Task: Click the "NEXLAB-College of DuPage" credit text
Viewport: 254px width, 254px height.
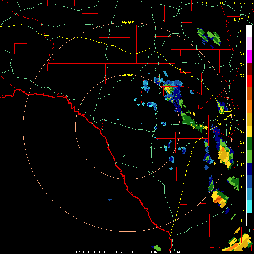Action: (225, 3)
